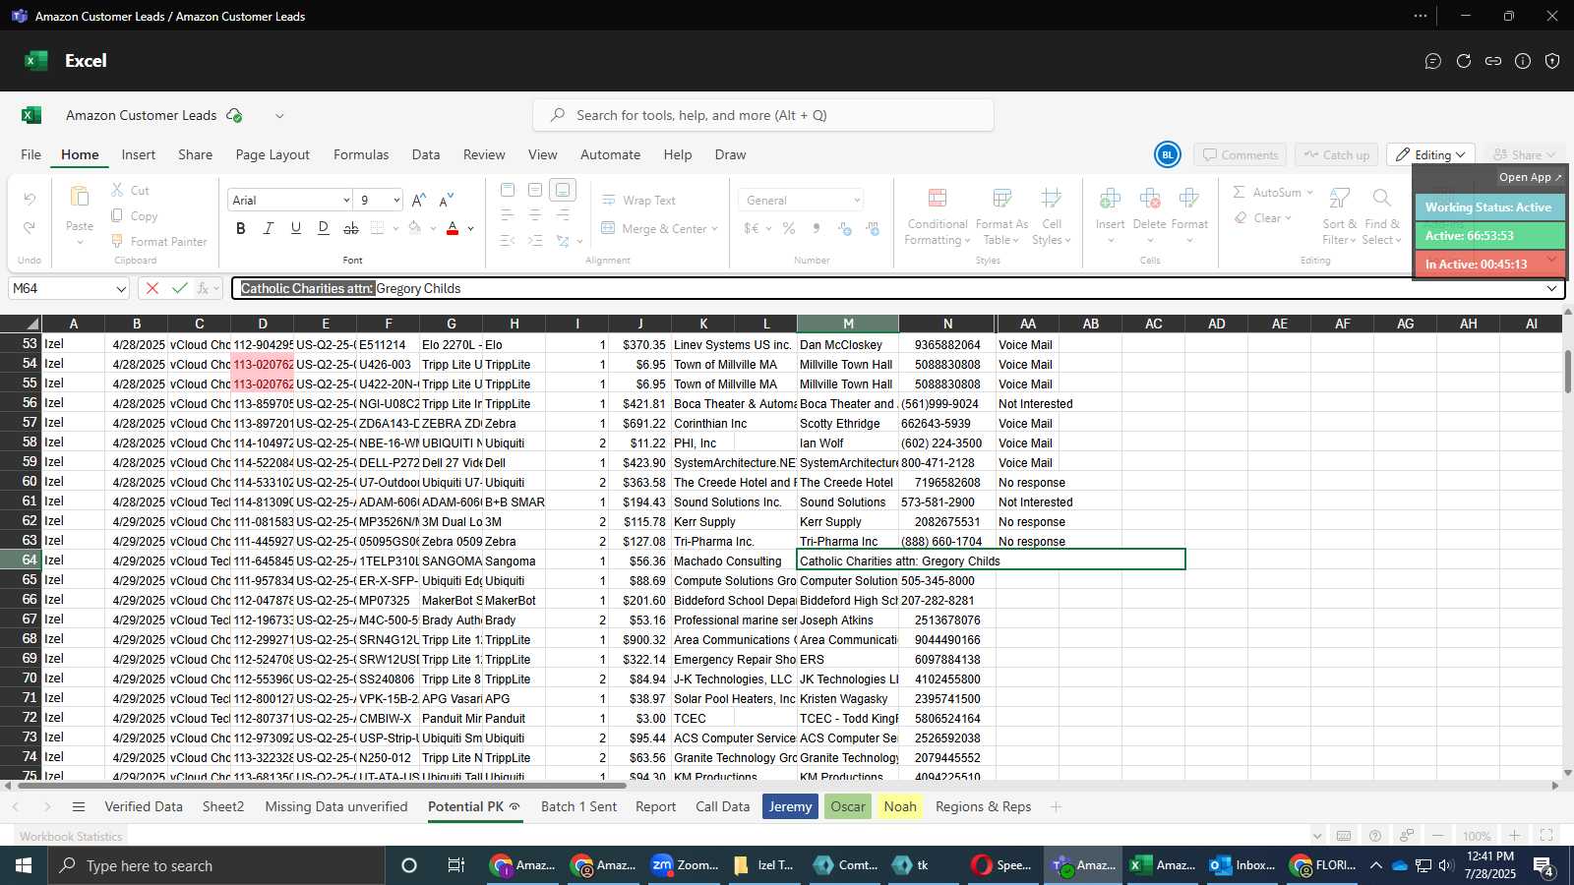Screen dimensions: 1574x885
Task: Apply comma style number format
Action: click(817, 228)
